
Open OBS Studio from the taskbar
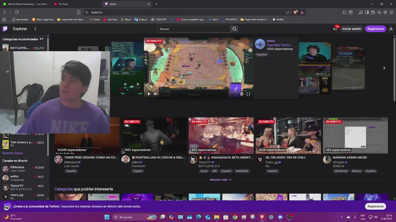[289, 217]
